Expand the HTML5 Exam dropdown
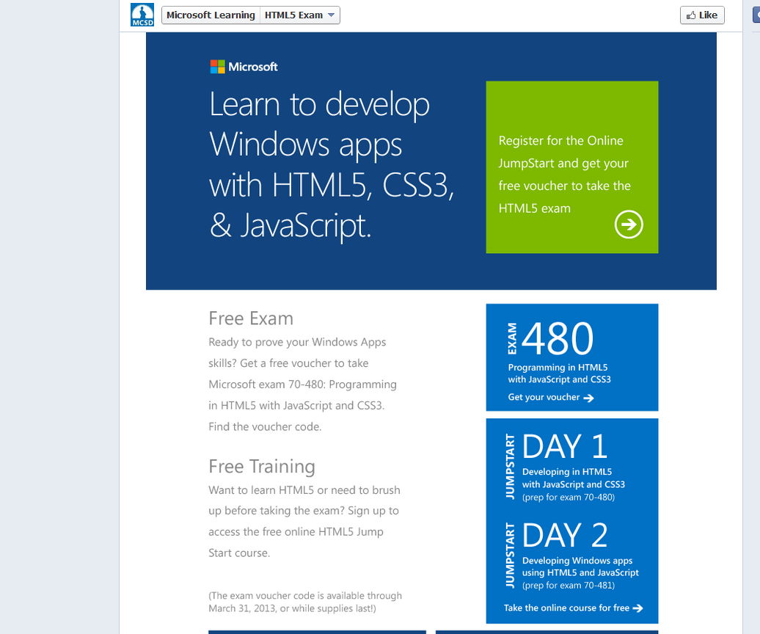Viewport: 760px width, 634px height. (299, 15)
